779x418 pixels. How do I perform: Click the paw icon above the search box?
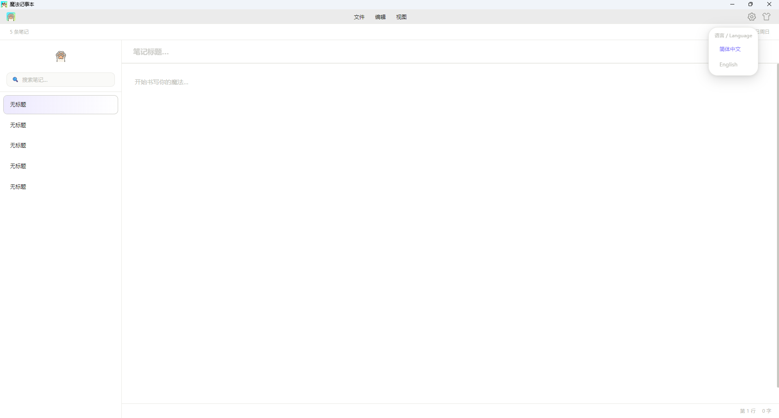point(61,56)
